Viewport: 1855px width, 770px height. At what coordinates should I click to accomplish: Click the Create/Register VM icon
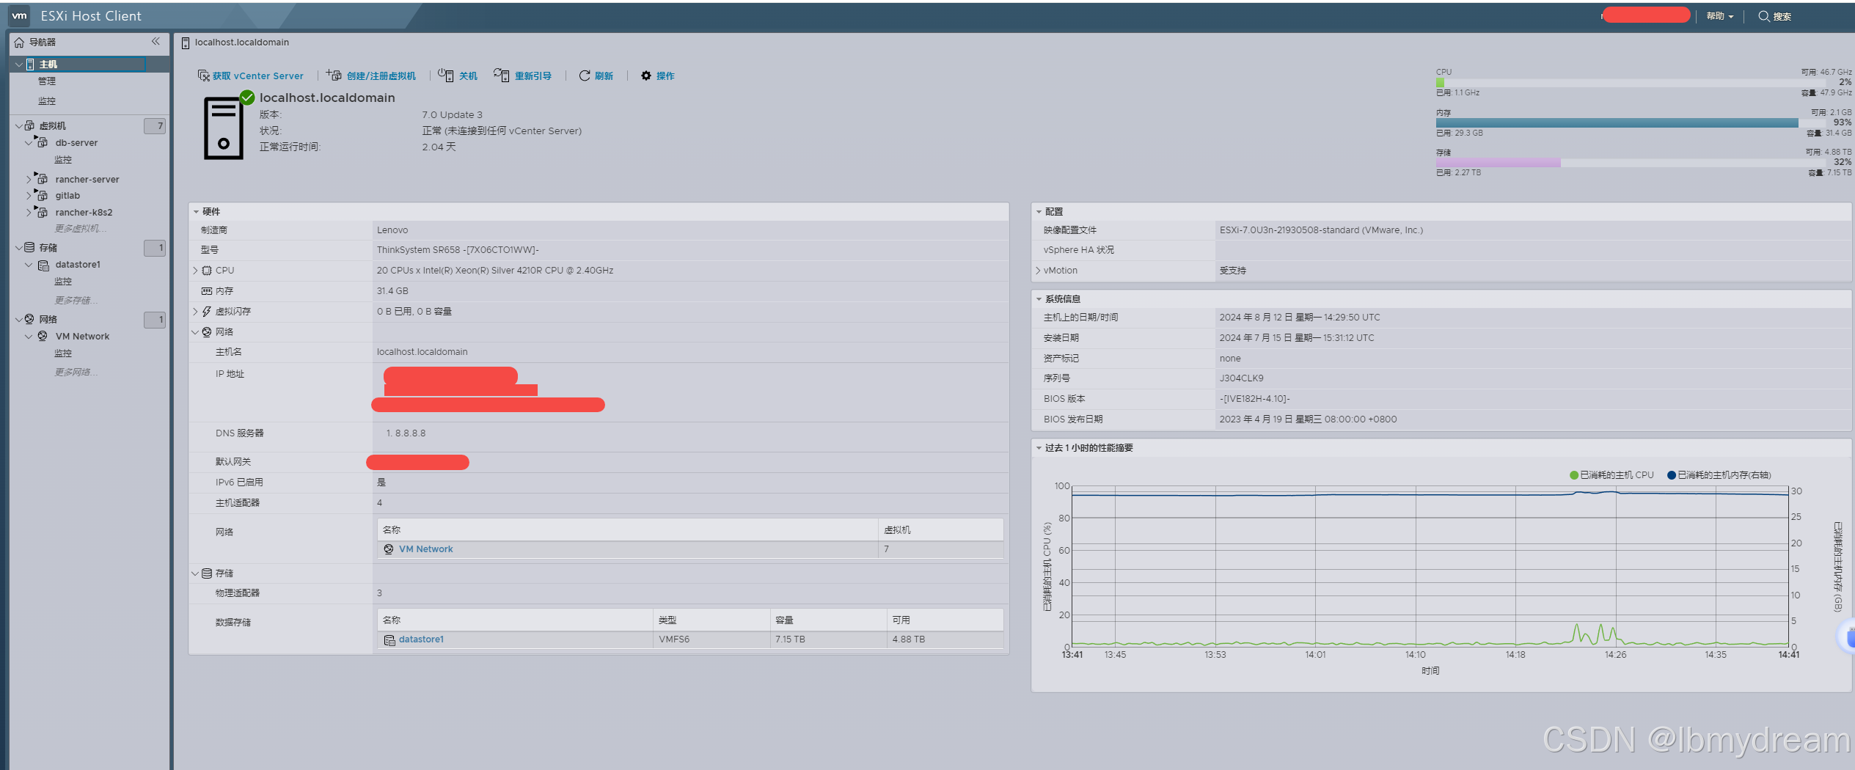334,75
